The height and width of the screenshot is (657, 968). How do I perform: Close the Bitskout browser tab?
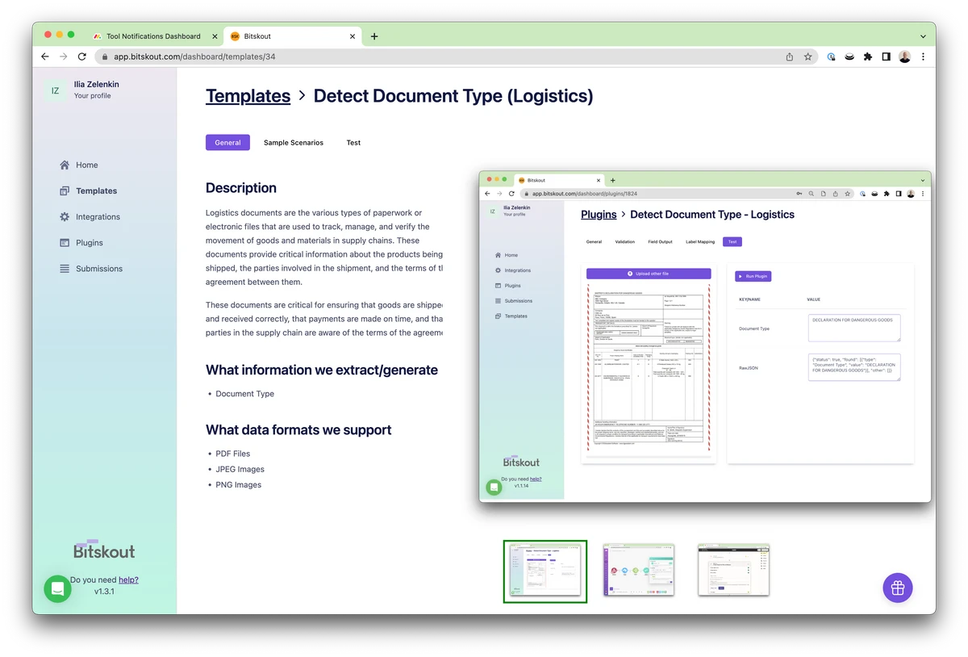(x=353, y=36)
